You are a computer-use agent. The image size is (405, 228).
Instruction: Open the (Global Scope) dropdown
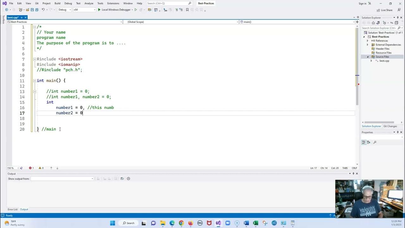coord(181,22)
